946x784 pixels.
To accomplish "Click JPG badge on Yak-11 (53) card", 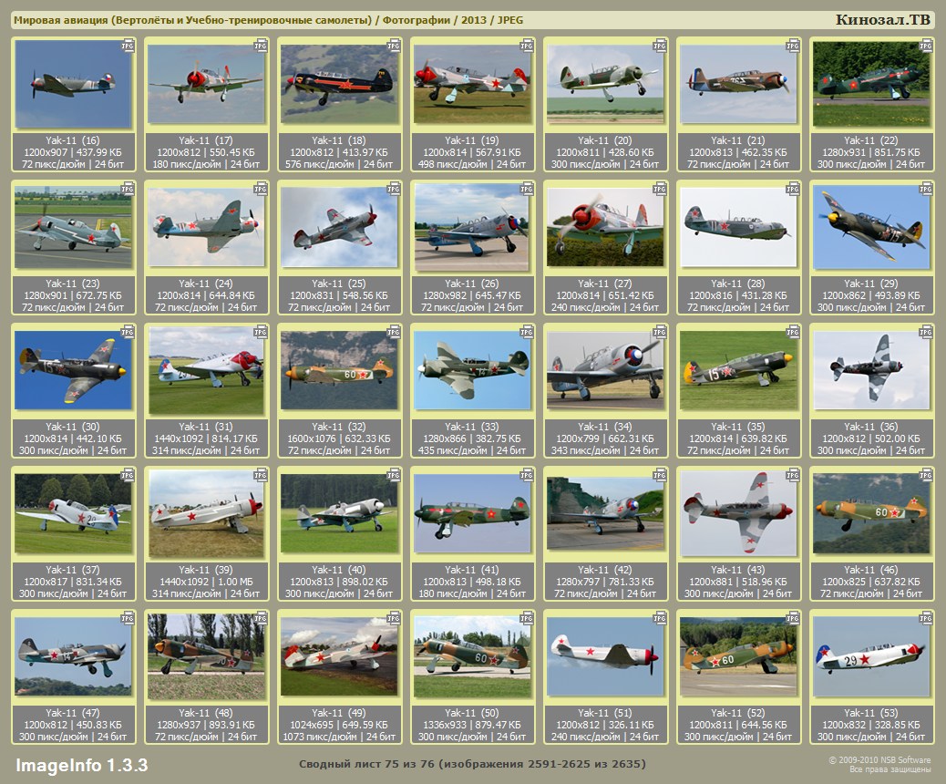I will 925,618.
